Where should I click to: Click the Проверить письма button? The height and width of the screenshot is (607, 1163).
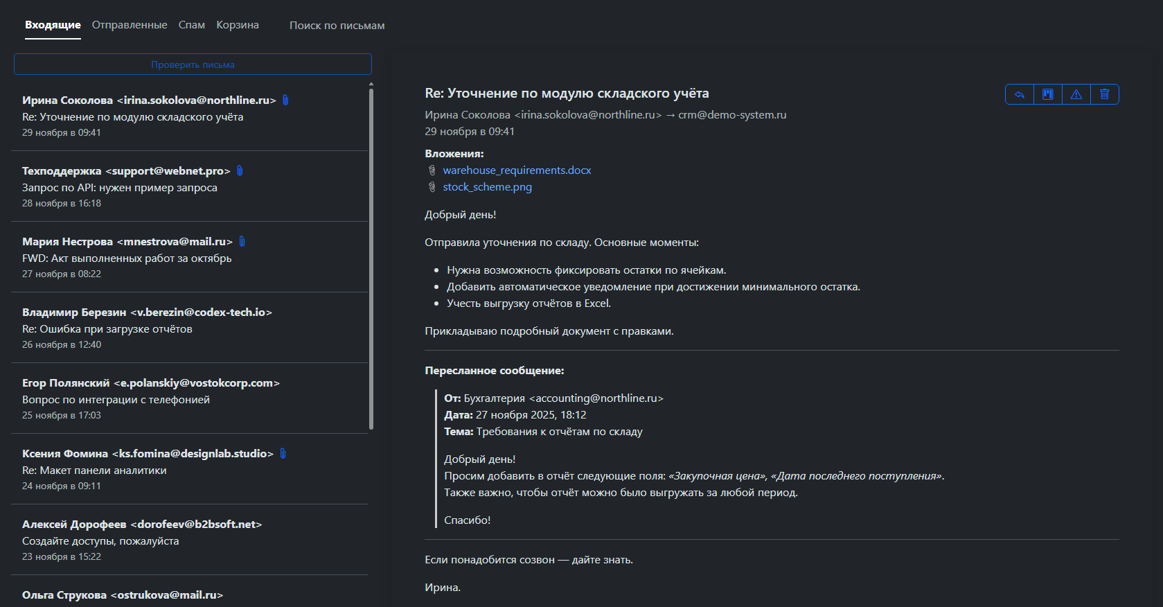click(x=193, y=64)
